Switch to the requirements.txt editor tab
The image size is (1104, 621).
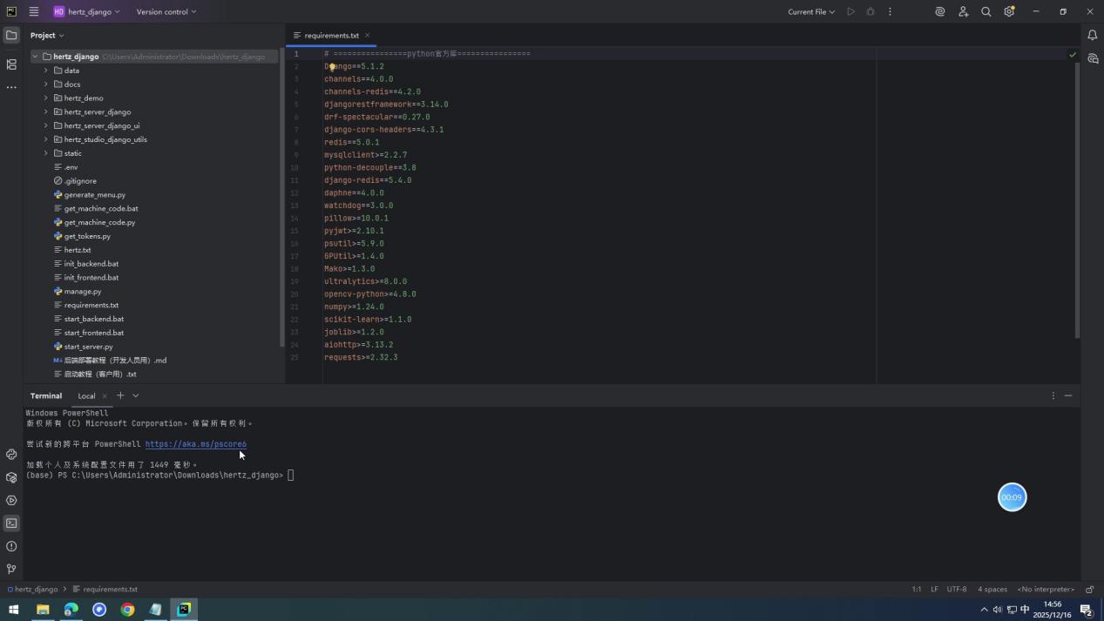coord(329,35)
